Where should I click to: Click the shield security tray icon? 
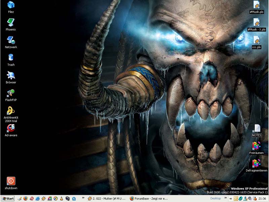tap(255, 199)
